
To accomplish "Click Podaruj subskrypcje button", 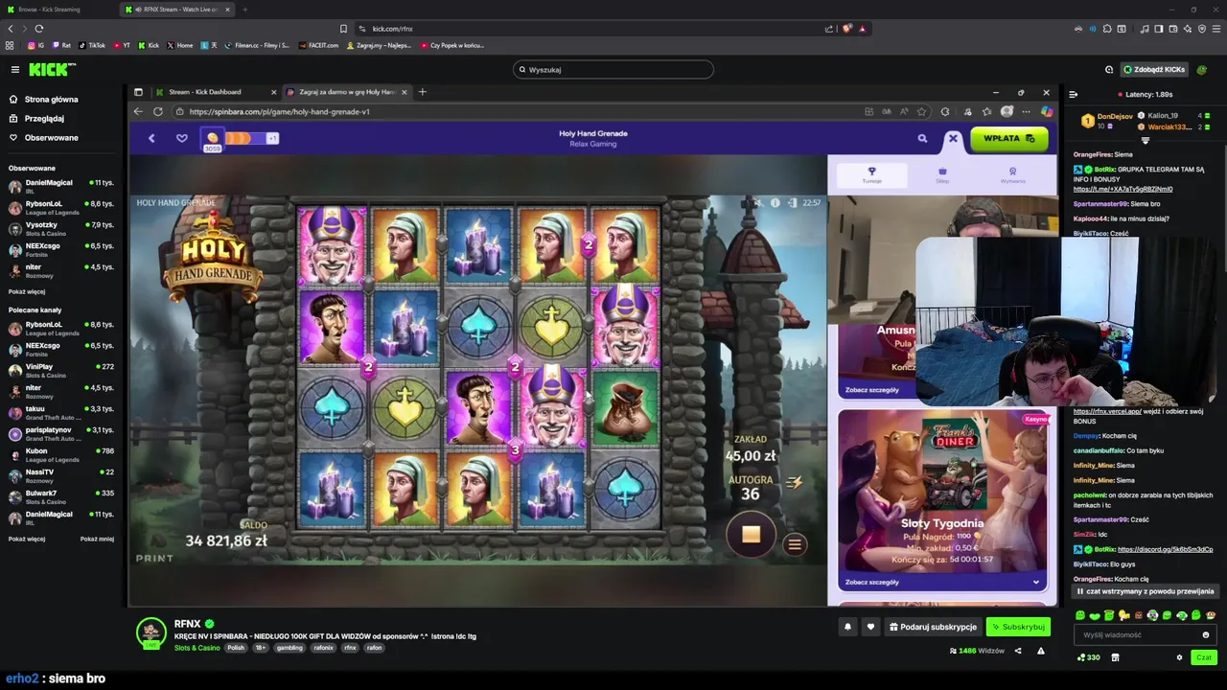I will (933, 627).
